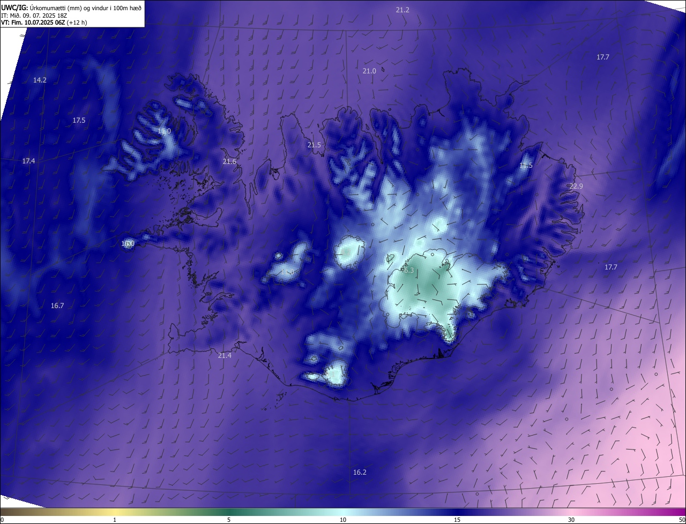Click the 21.6 value label

click(x=229, y=162)
